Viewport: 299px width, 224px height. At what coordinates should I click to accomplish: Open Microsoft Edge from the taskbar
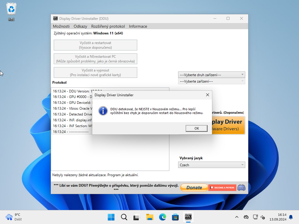point(162,217)
